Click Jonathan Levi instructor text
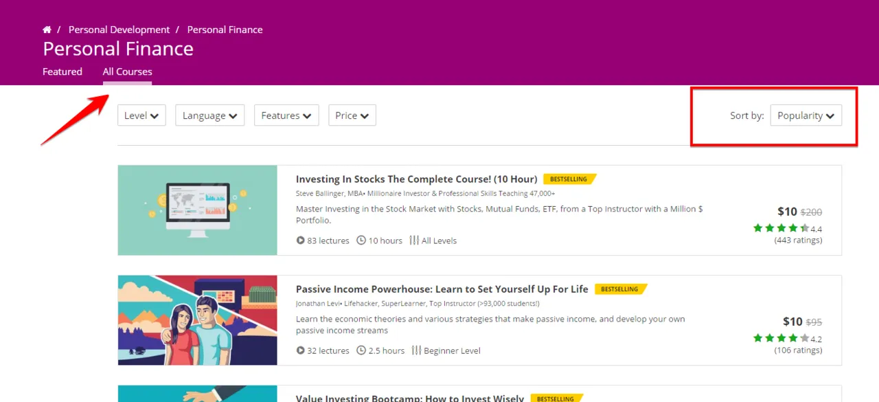879x402 pixels. 419,304
